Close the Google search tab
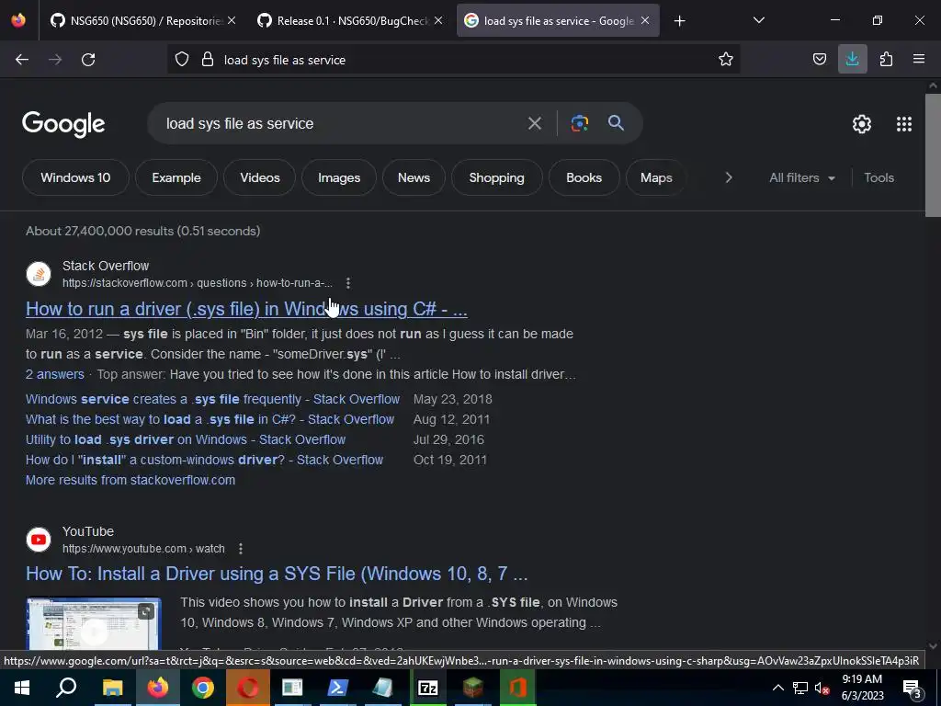The width and height of the screenshot is (941, 706). [x=645, y=20]
